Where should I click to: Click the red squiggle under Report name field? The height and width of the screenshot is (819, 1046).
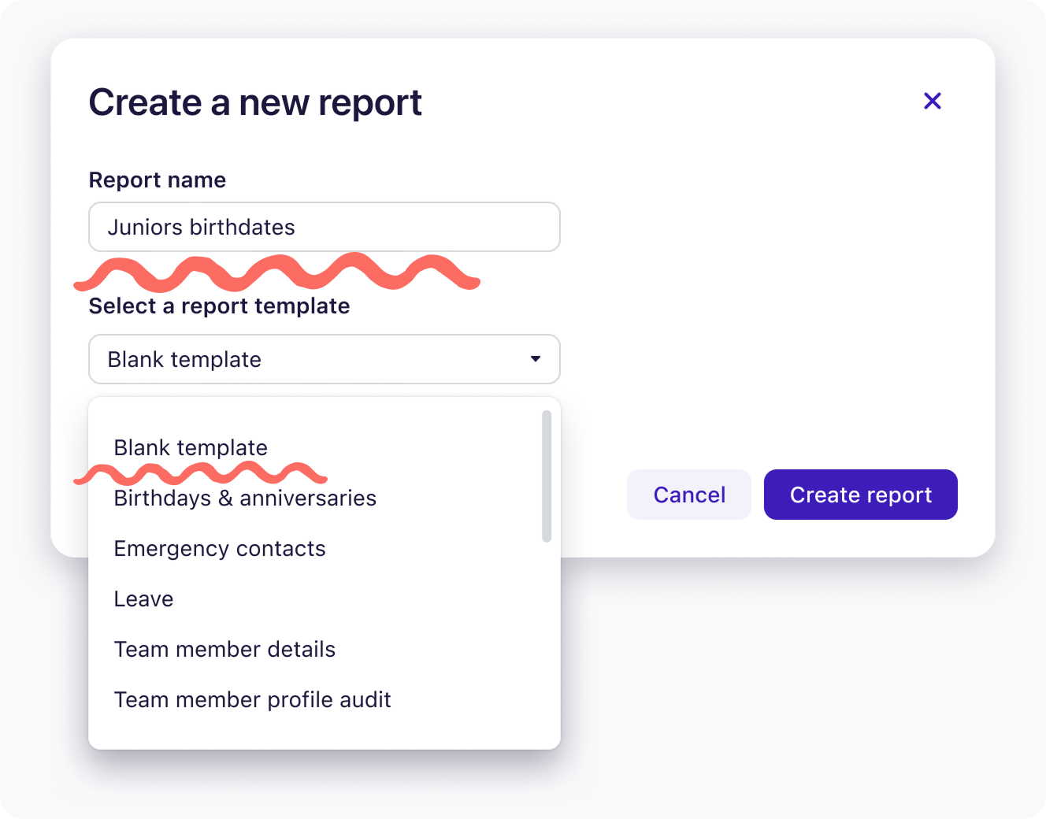(277, 273)
